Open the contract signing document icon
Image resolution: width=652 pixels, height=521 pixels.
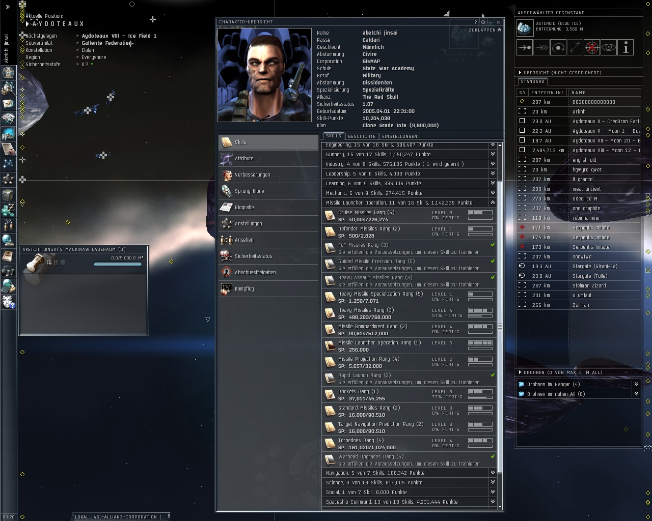click(x=8, y=149)
